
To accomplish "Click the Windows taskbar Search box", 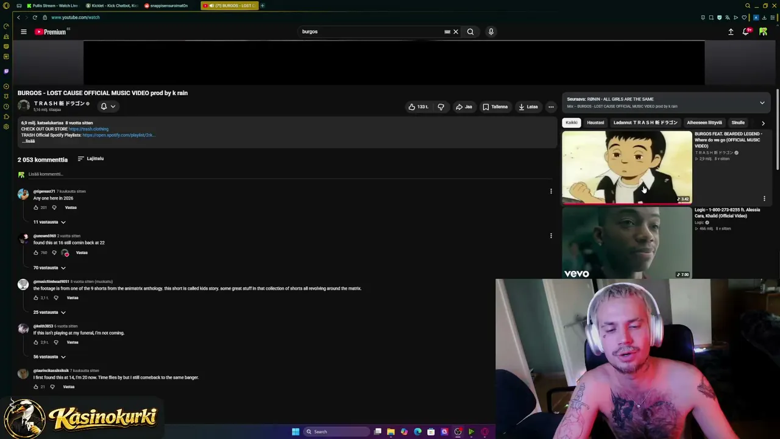I will 337,432.
